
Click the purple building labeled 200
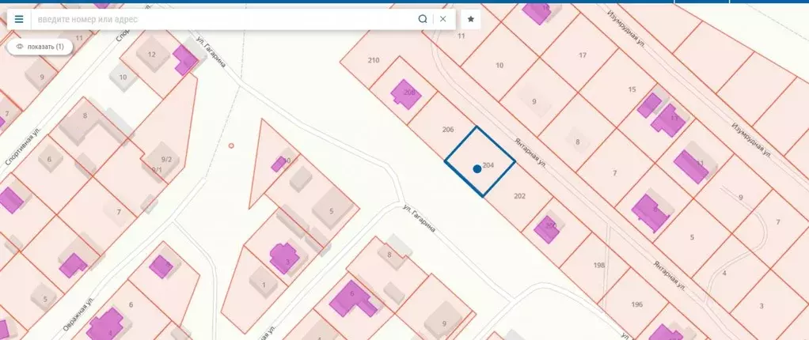pos(547,229)
